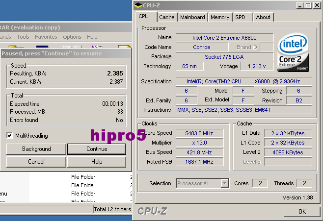This screenshot has height=221, width=323.
Task: Open the Options menu
Action: coord(72,37)
